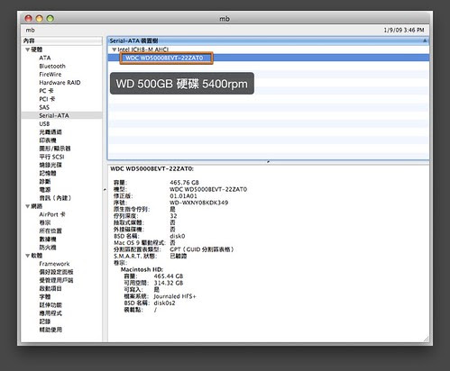Select 燒錄光碟 (Disc Burning) item
Screen dimensions: 450x371
[x=51, y=165]
